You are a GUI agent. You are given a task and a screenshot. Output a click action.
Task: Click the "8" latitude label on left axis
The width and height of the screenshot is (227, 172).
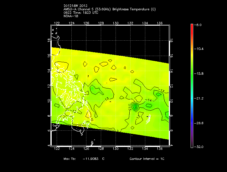pos(49,116)
